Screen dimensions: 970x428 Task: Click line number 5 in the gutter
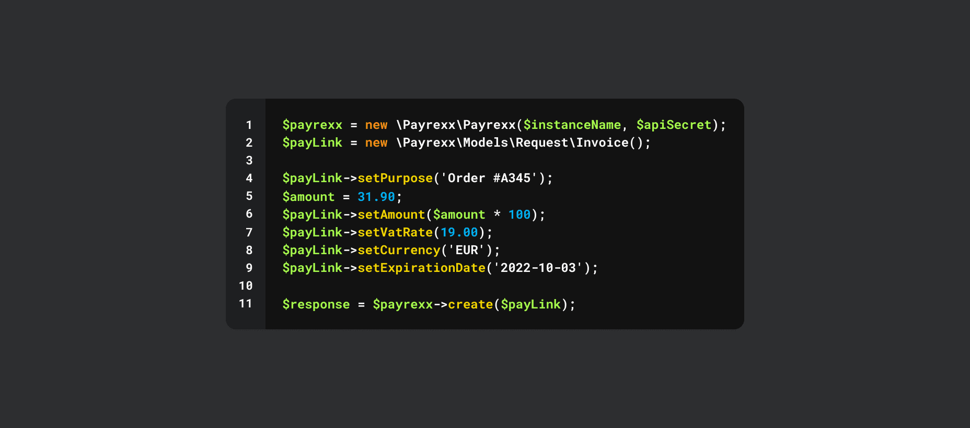click(x=249, y=196)
